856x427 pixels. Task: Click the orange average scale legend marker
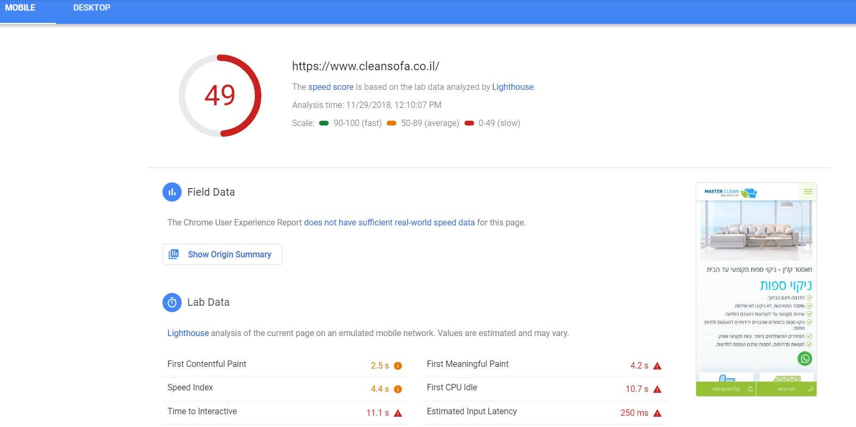pos(392,123)
